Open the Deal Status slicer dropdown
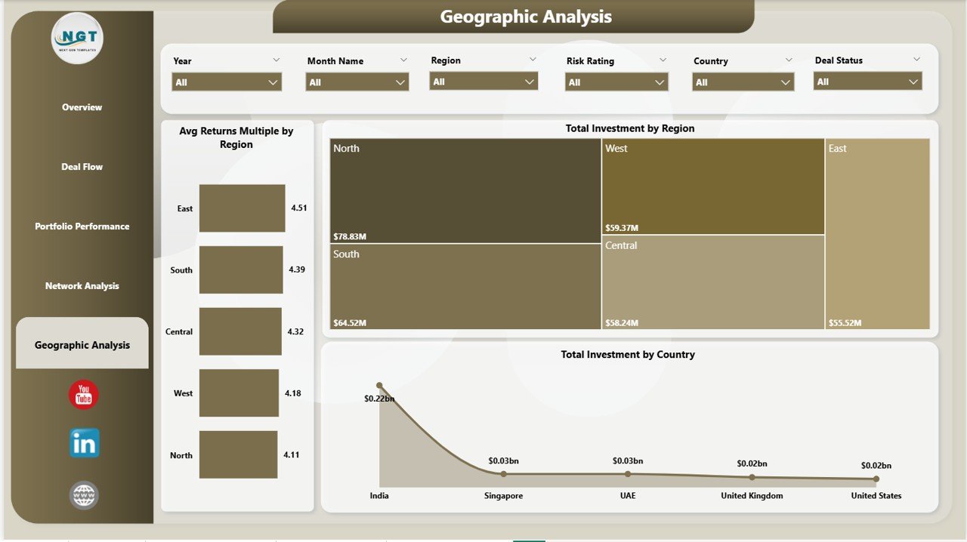Viewport: 967px width, 542px height. coord(867,82)
